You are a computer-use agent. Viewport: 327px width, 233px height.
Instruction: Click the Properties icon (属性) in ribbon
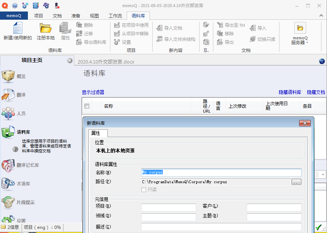click(x=65, y=31)
